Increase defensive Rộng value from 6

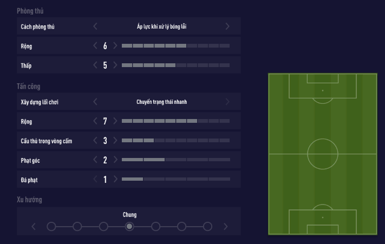point(115,46)
